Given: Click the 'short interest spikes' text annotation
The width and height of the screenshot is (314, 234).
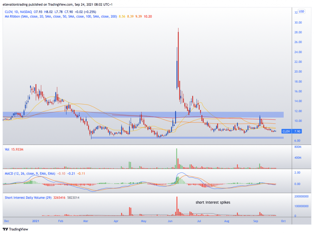Looking at the screenshot, I should tap(213, 202).
